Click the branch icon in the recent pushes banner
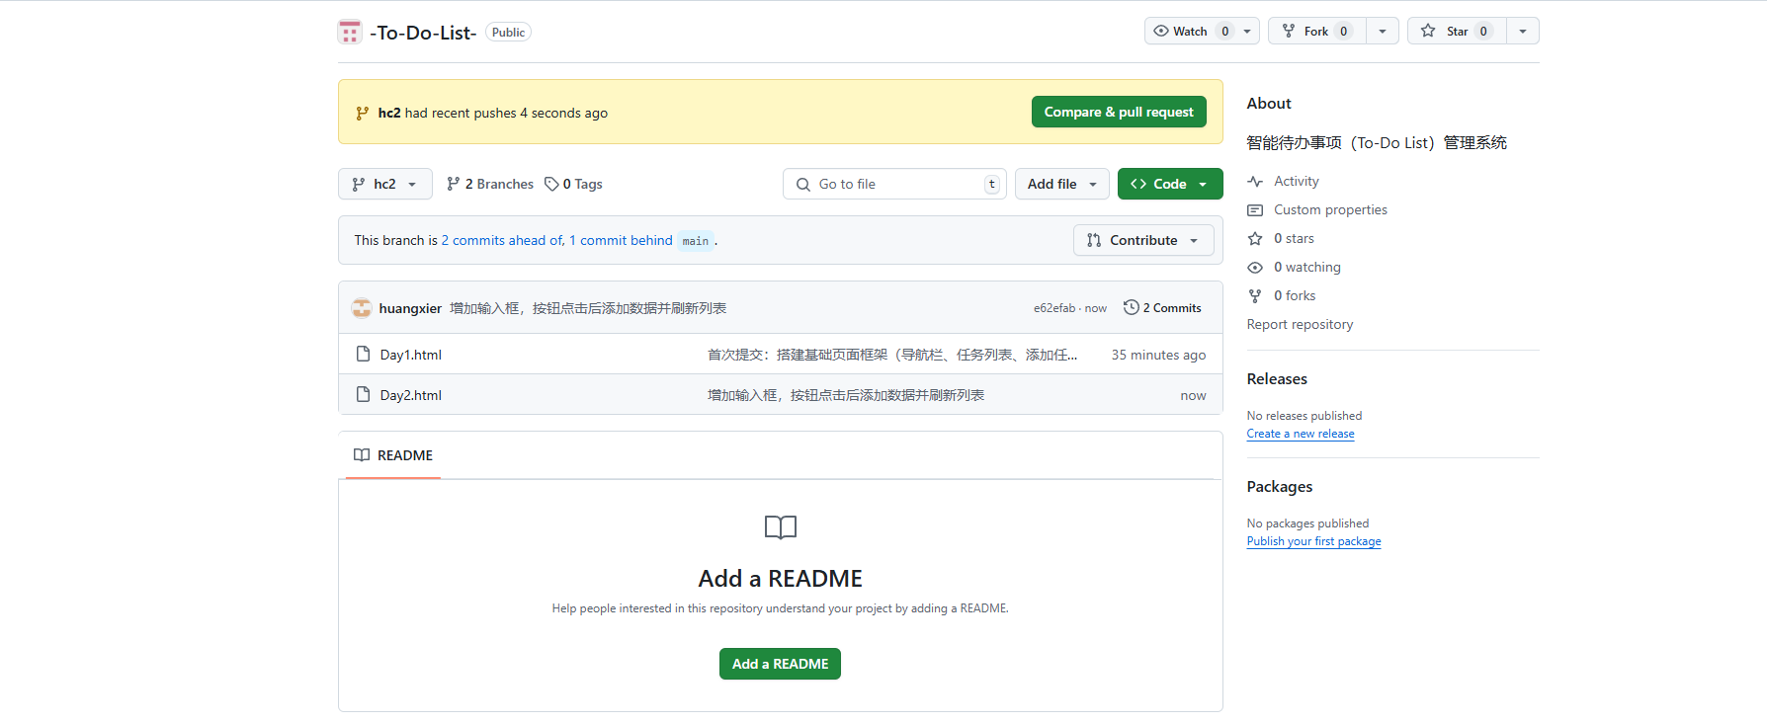The image size is (1767, 724). [x=362, y=113]
